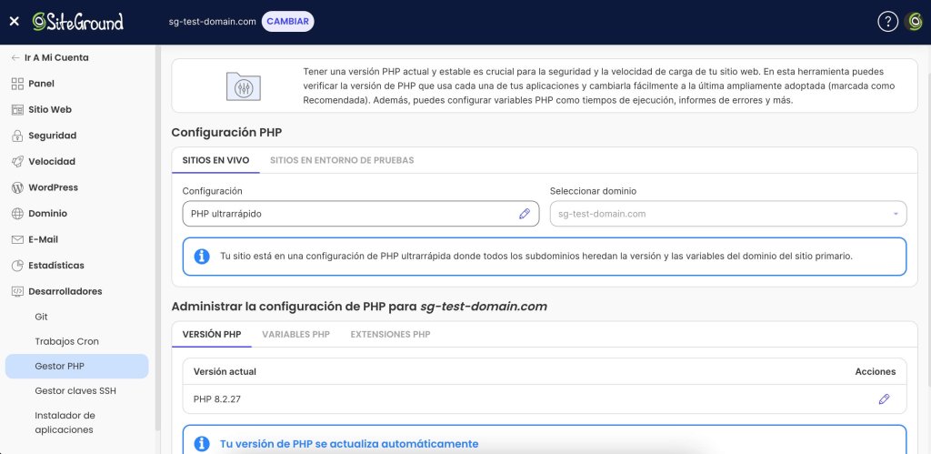
Task: Click the E-Mail envelope icon
Action: point(17,239)
